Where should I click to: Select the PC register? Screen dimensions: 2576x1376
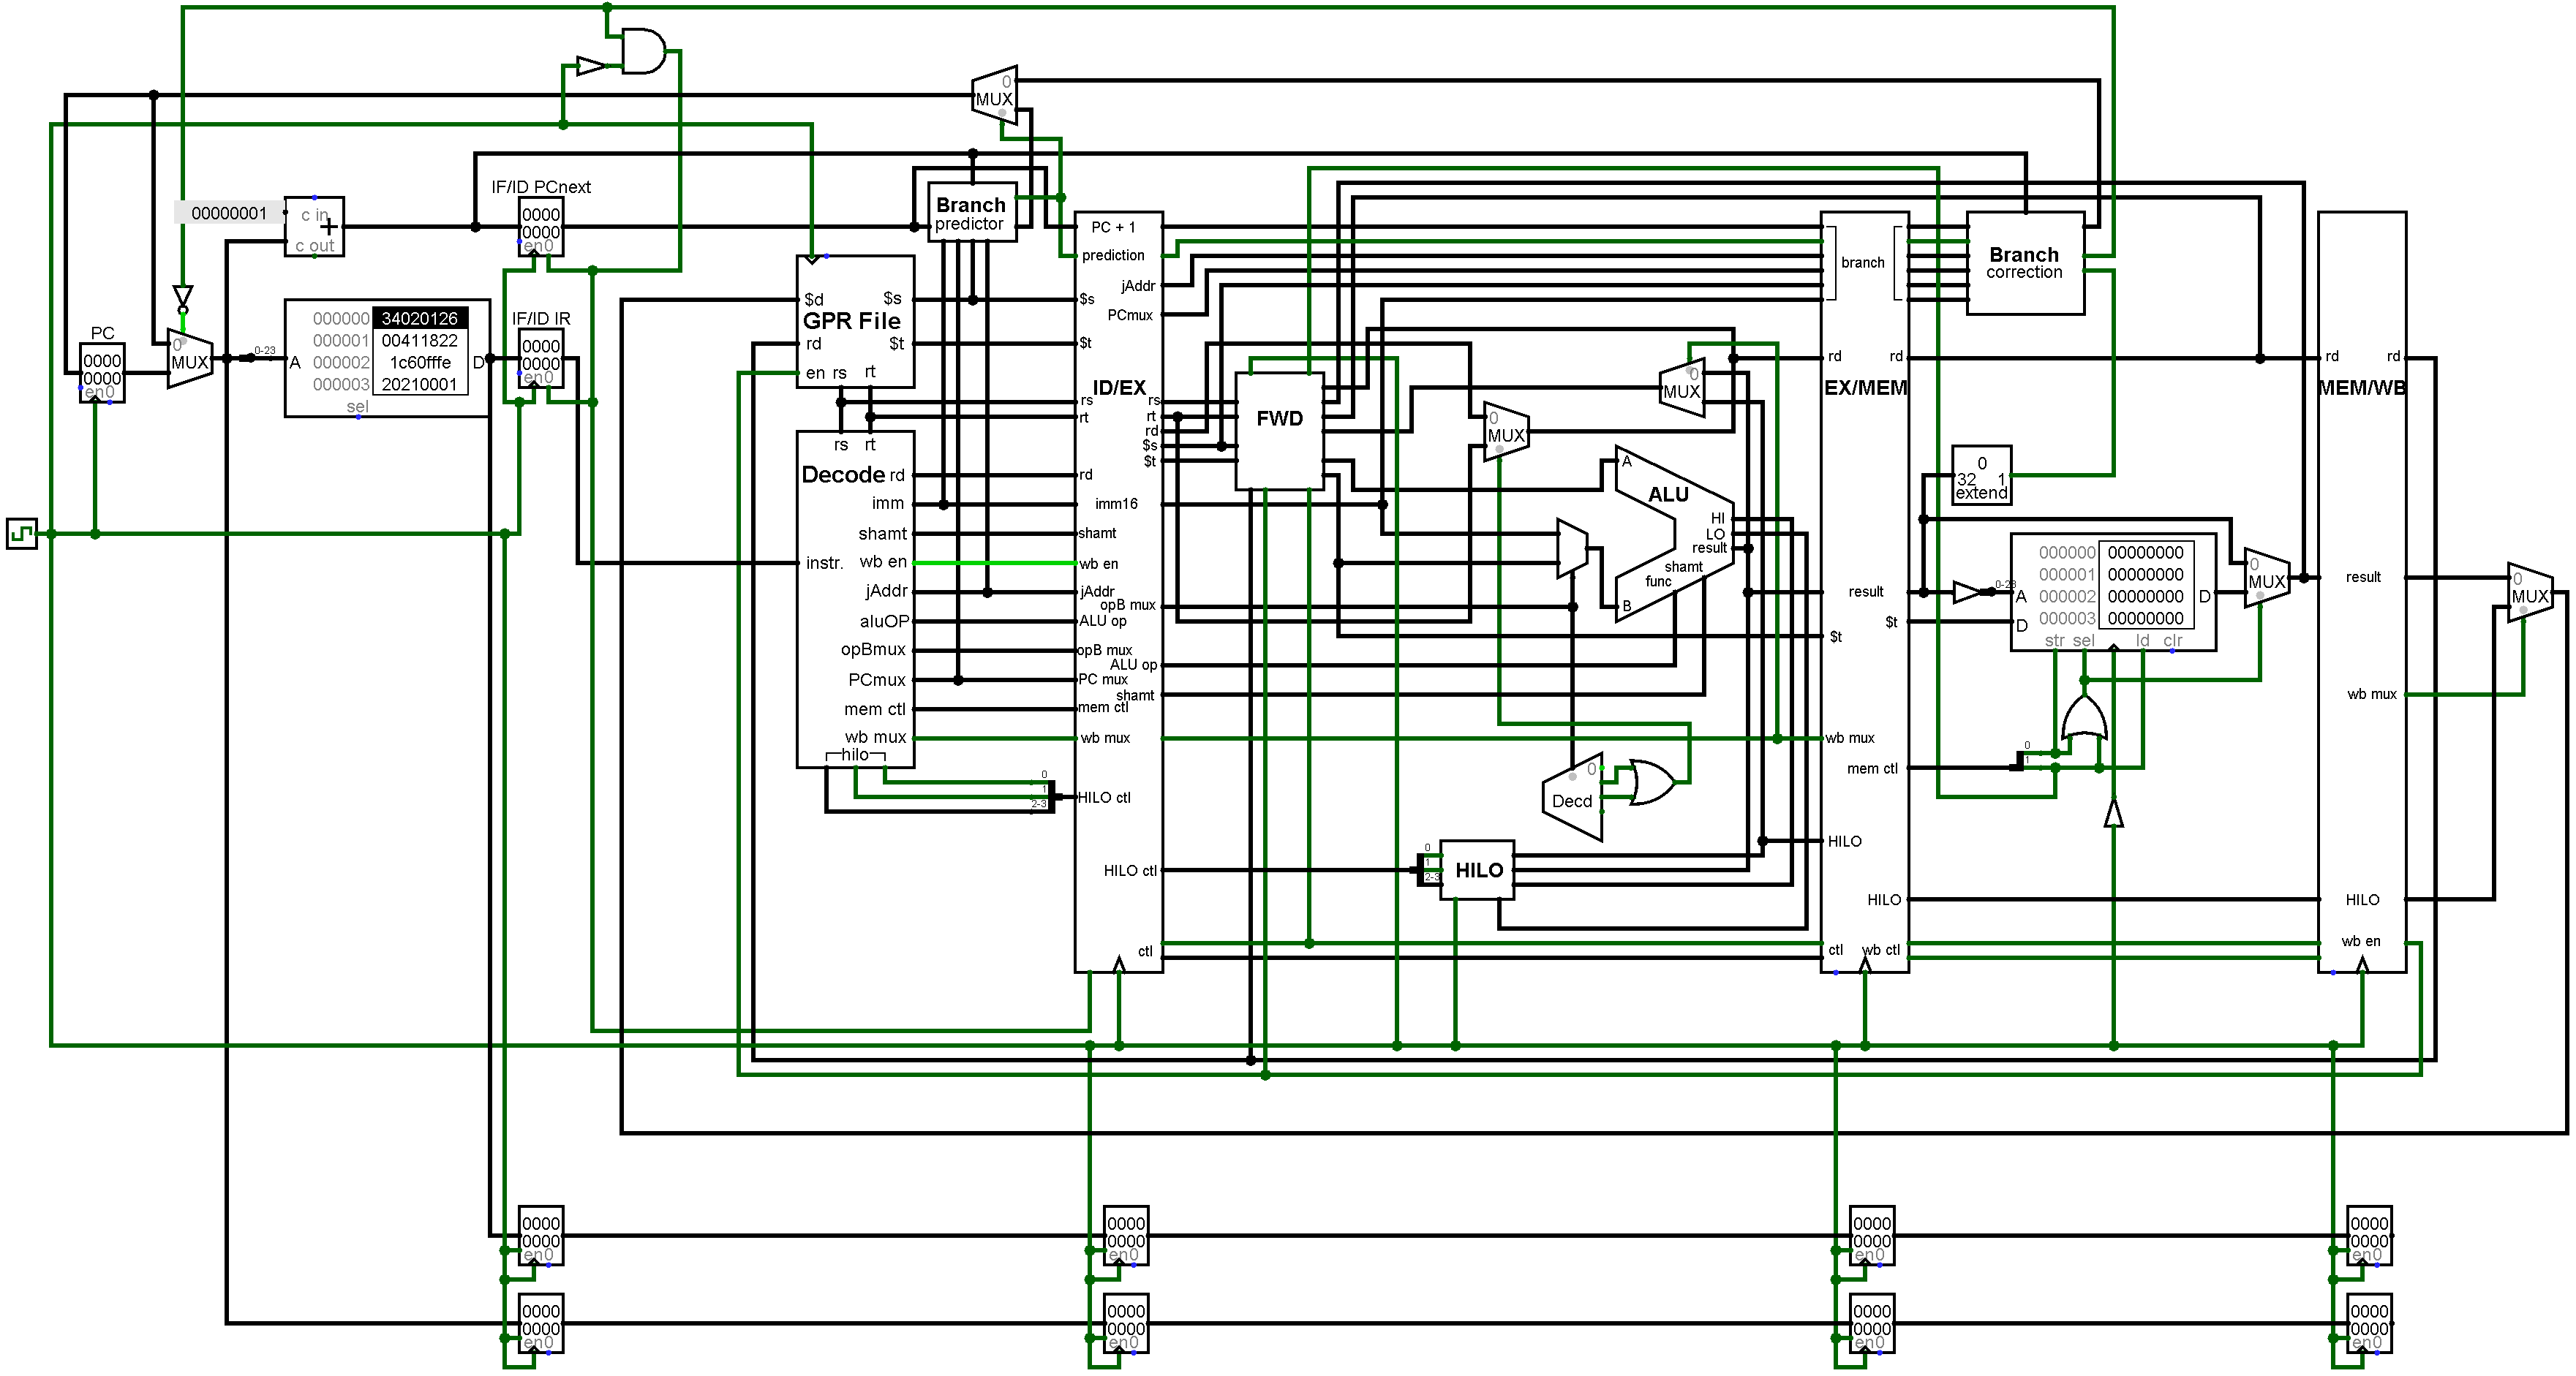102,373
